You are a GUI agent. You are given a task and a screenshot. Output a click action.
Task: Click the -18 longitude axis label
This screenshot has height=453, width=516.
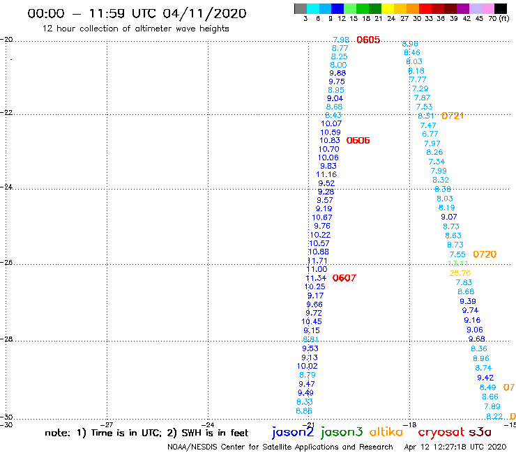pyautogui.click(x=410, y=424)
